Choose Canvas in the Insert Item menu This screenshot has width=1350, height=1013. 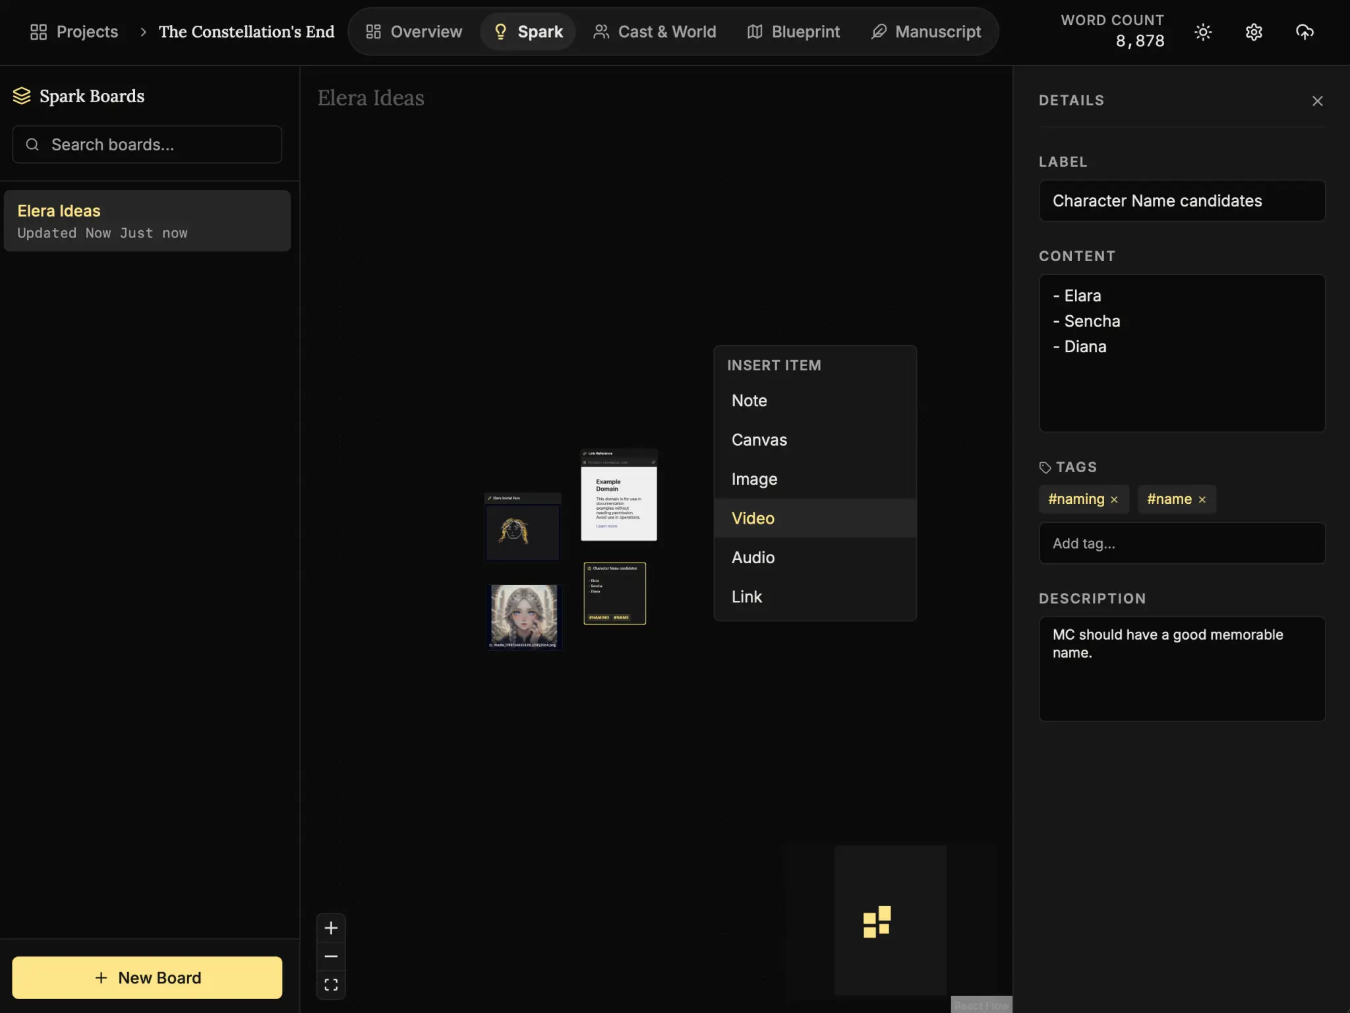pyautogui.click(x=759, y=440)
